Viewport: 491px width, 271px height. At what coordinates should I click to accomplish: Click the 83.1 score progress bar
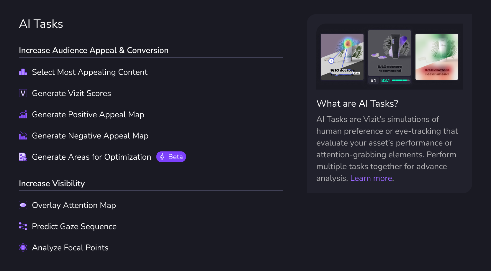coord(400,80)
